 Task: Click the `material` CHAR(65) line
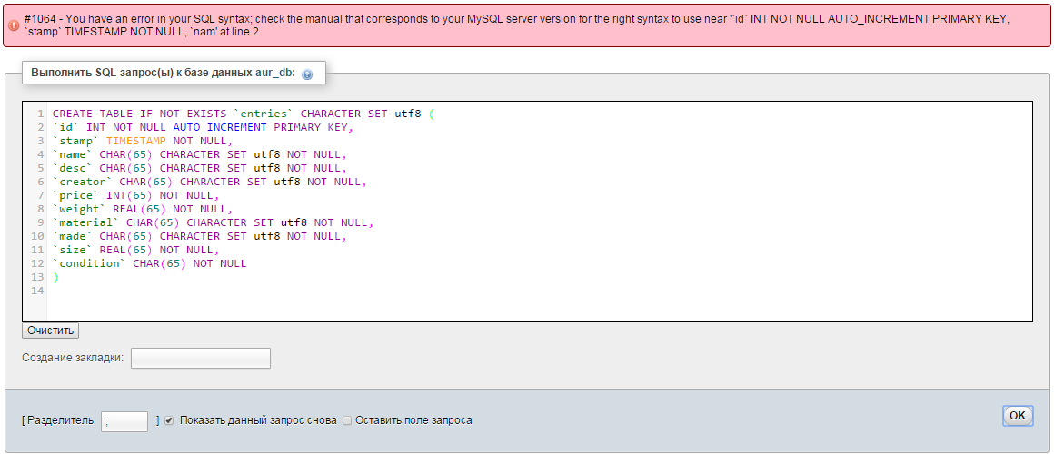[x=213, y=222]
